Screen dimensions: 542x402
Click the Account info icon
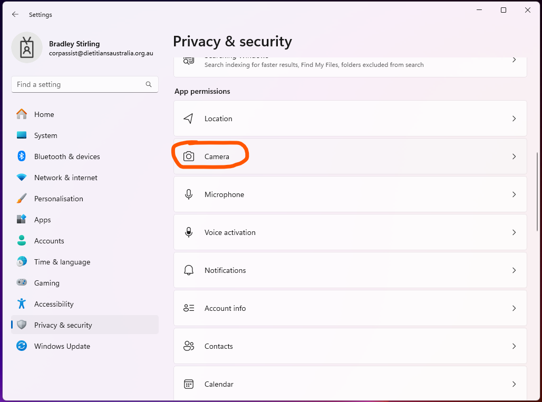point(189,308)
